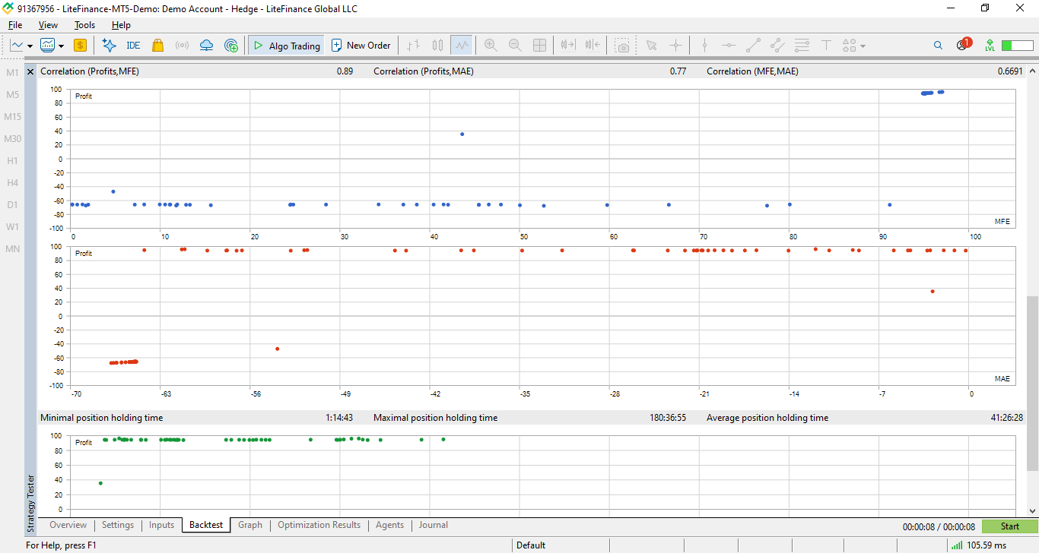This screenshot has width=1039, height=553.
Task: Open the Market shopping bag icon
Action: click(x=157, y=46)
